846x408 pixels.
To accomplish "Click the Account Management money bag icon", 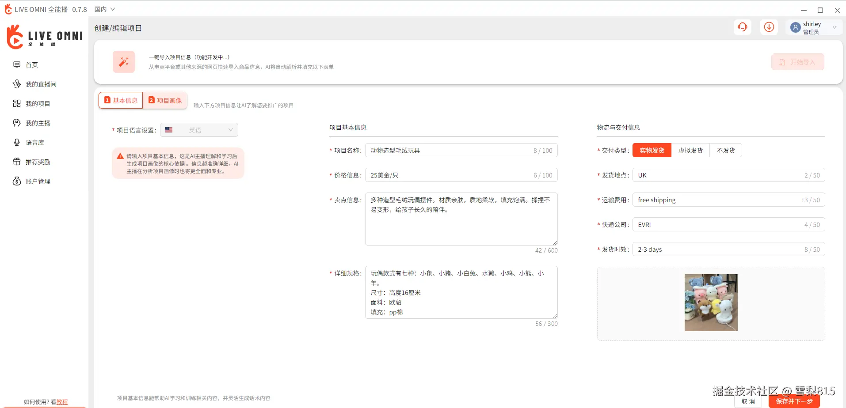I will (x=17, y=181).
